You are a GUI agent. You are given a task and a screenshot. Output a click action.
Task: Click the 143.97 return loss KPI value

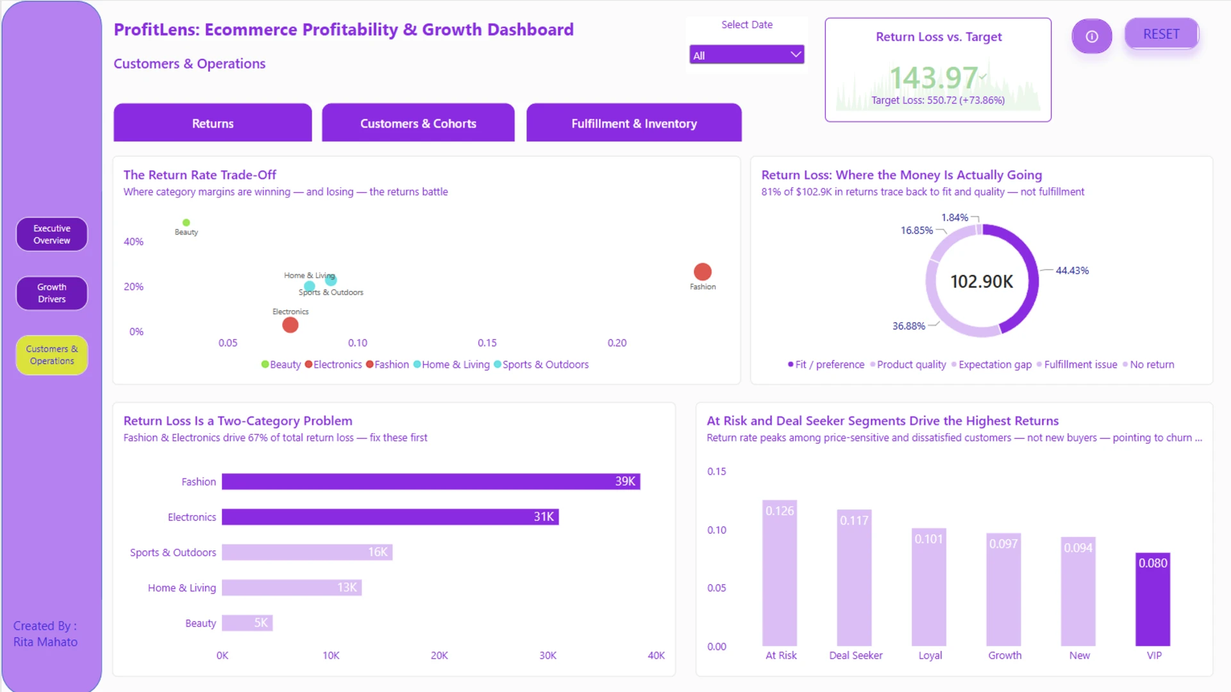[934, 78]
